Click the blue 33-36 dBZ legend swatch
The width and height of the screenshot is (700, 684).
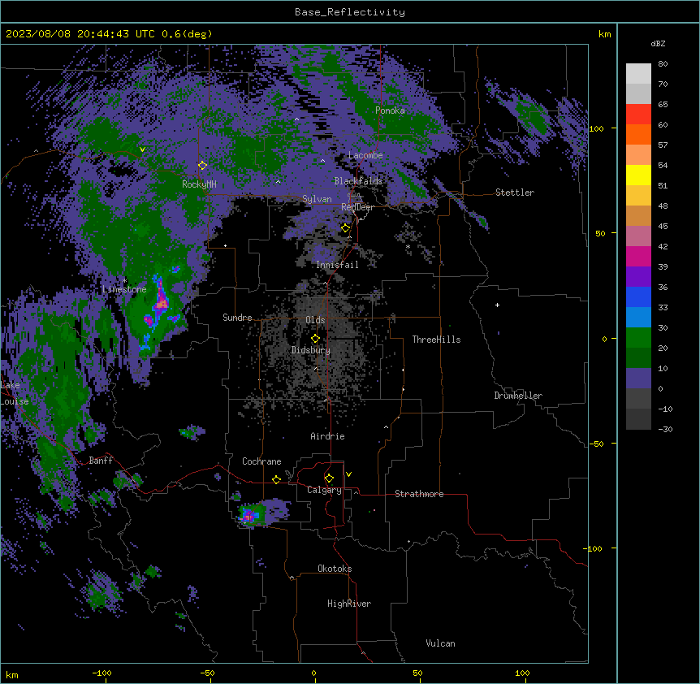(x=638, y=297)
